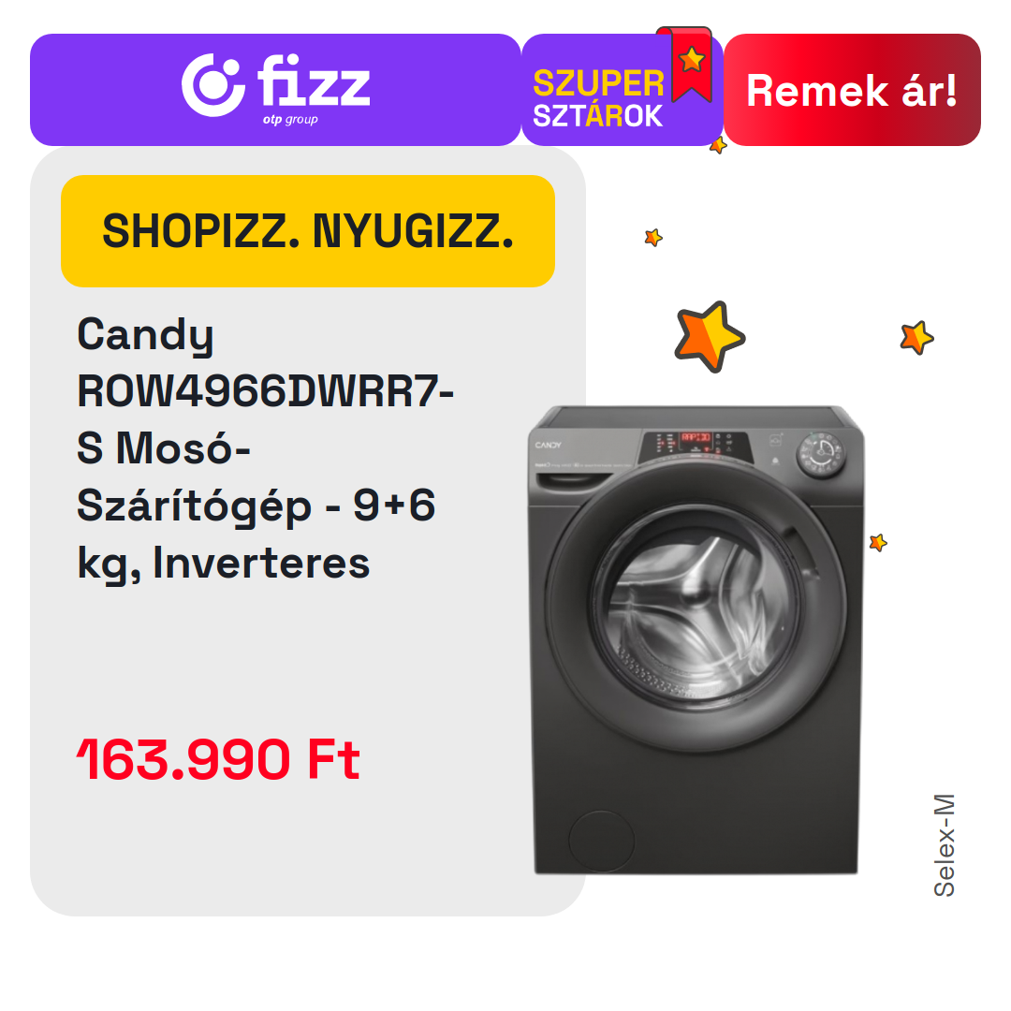The image size is (1011, 1011).
Task: Click the washer's program selector dial
Action: 821,455
